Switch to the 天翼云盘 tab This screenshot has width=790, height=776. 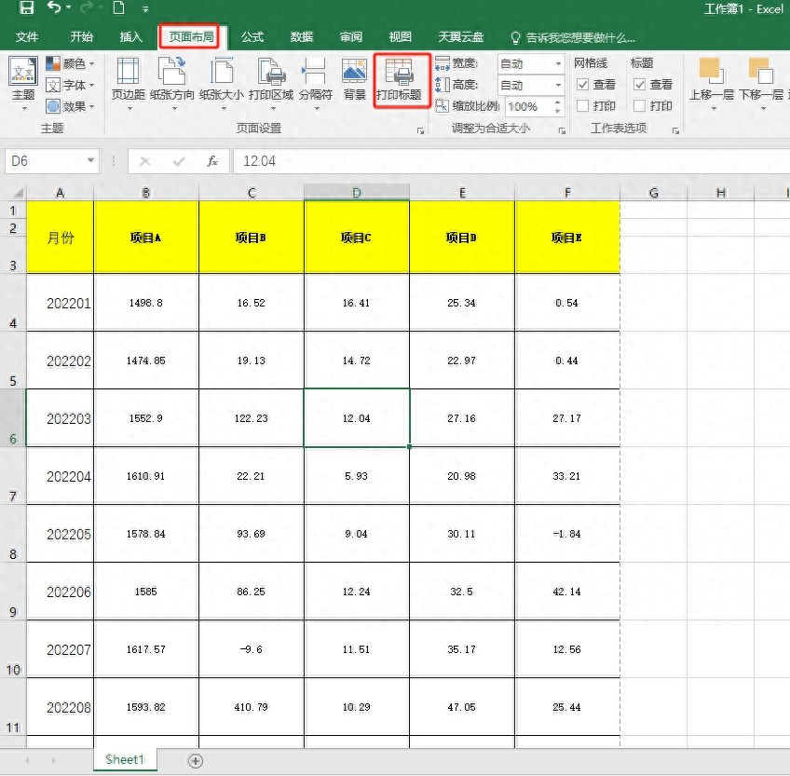[x=461, y=36]
